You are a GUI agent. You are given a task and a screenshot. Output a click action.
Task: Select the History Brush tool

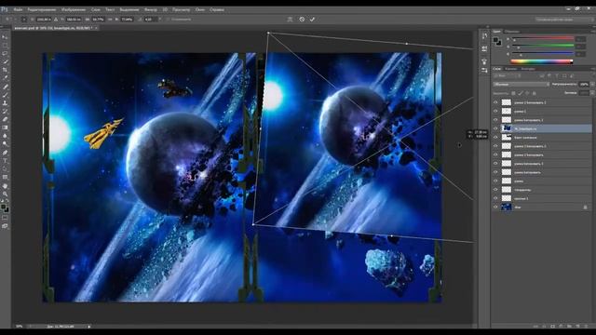(5, 111)
